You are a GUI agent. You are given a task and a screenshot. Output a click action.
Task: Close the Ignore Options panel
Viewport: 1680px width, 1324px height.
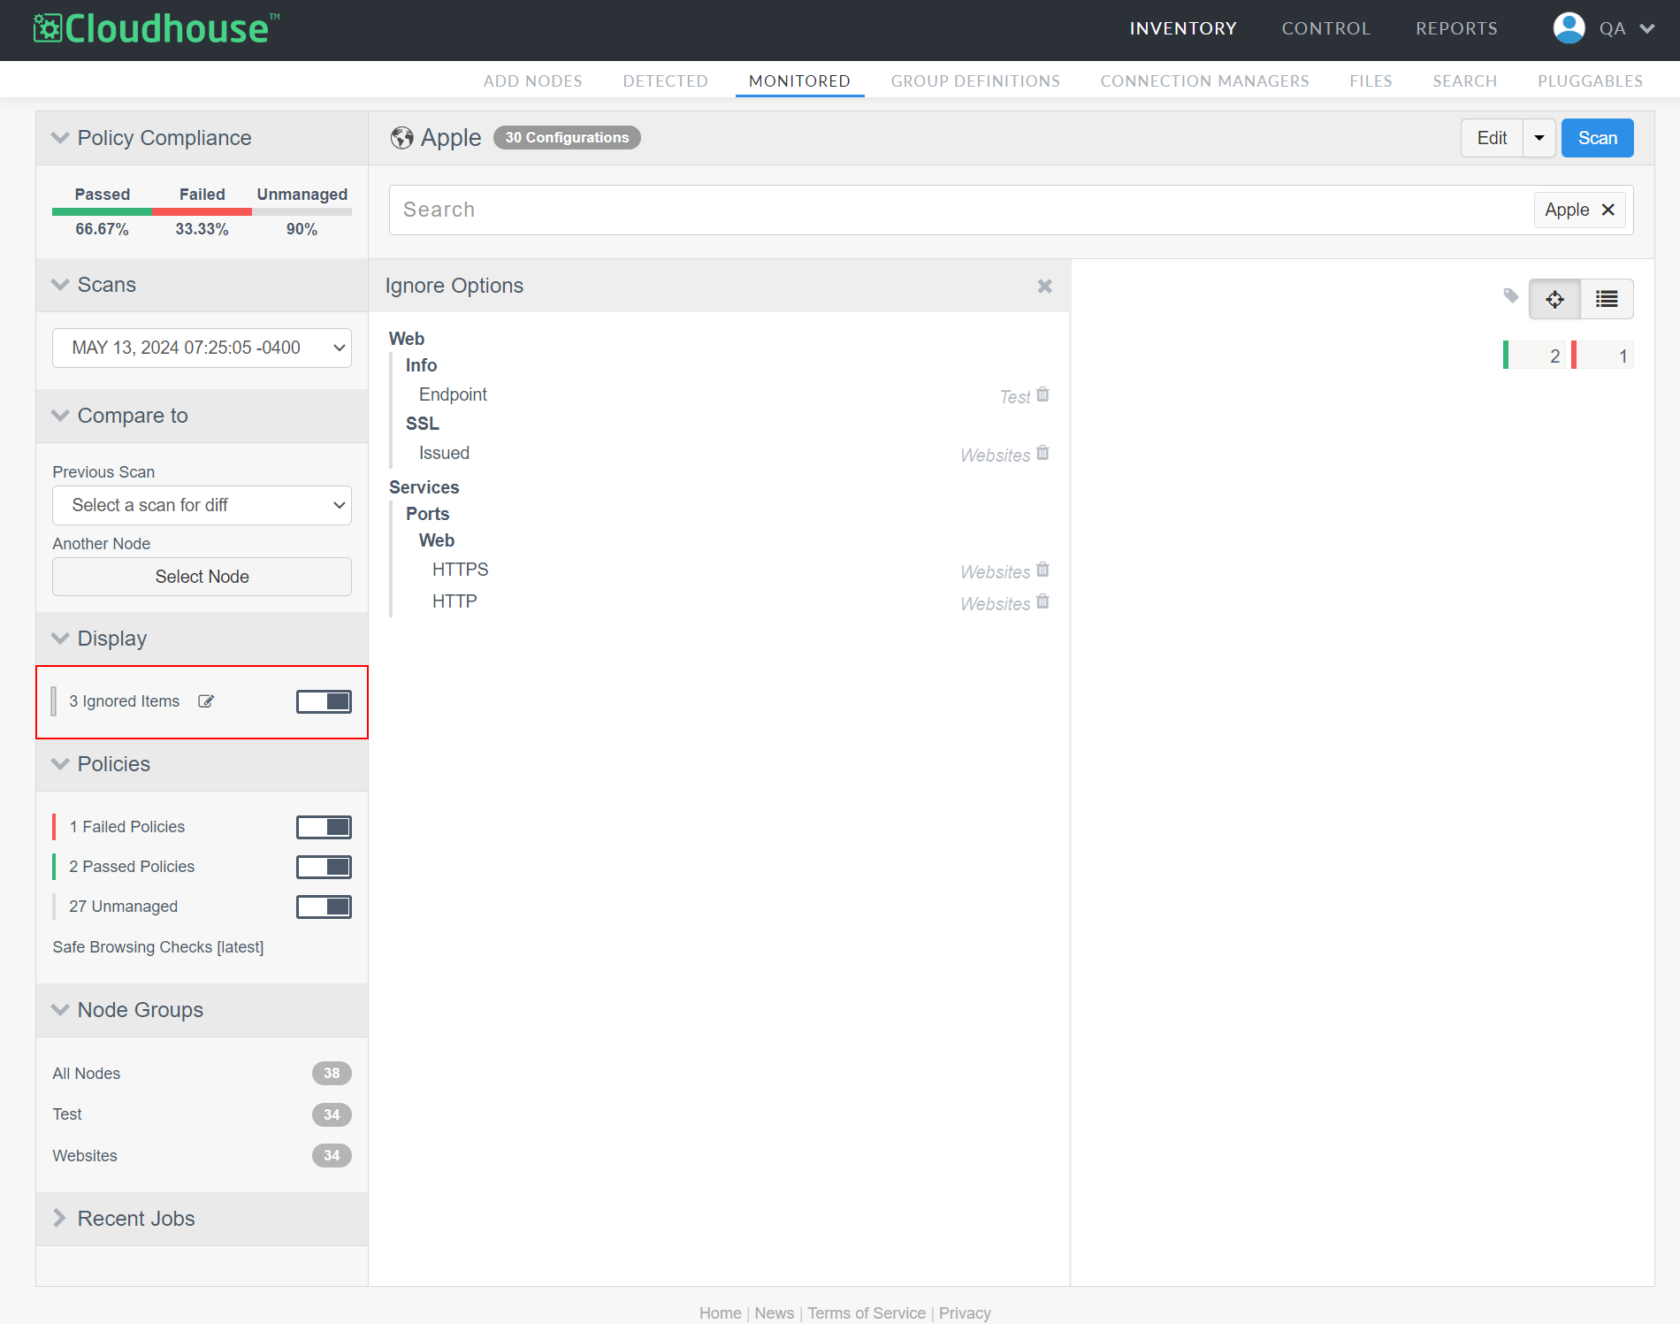point(1044,286)
